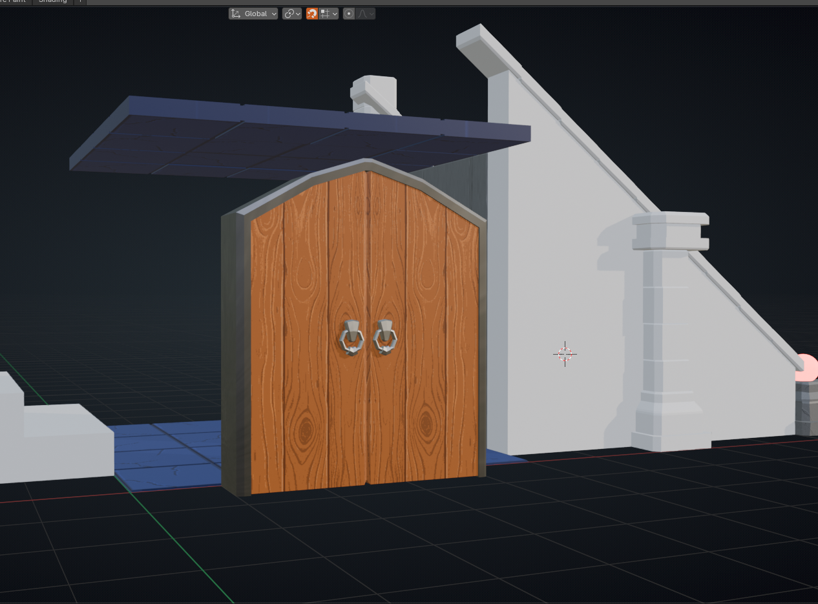818x604 pixels.
Task: Open the proportional falloff curve dropdown
Action: pos(366,14)
